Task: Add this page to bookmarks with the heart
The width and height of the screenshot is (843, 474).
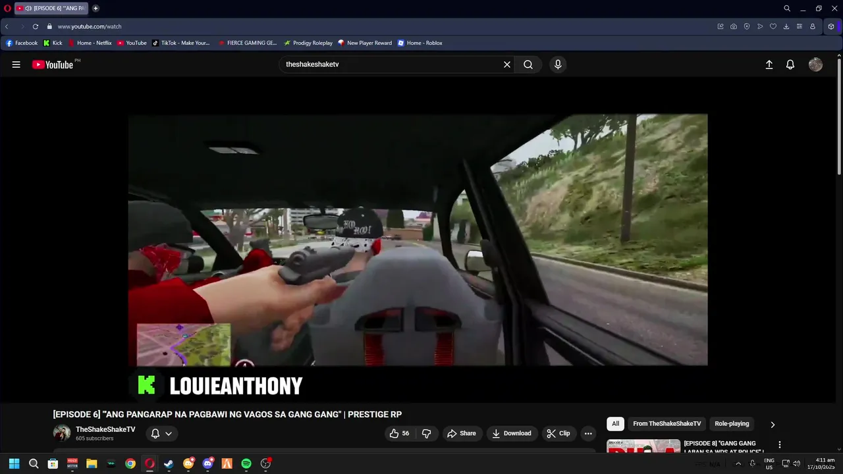Action: pyautogui.click(x=773, y=26)
